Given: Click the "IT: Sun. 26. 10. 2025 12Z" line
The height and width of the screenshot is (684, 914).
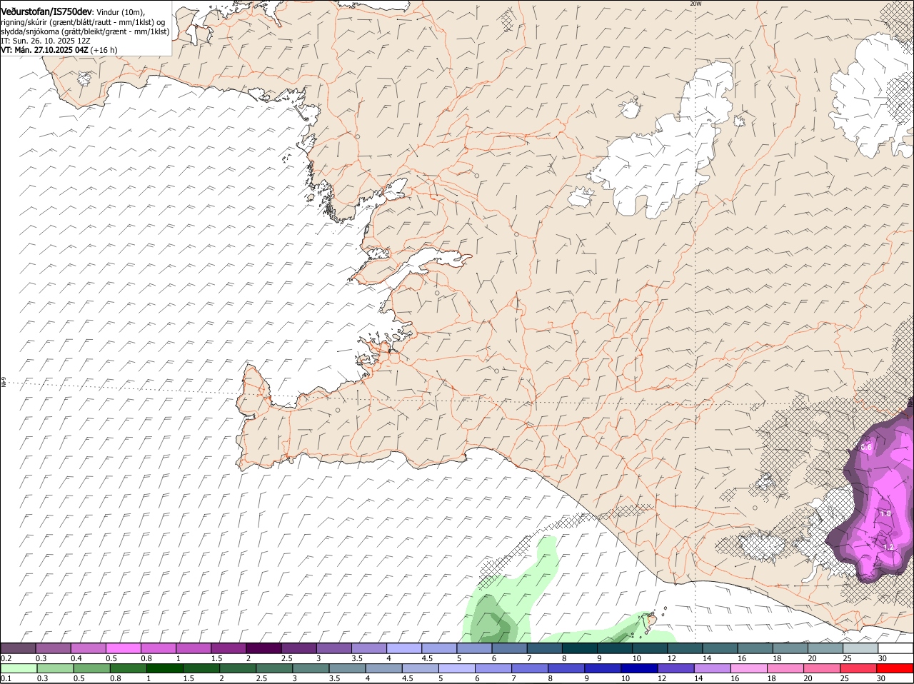Looking at the screenshot, I should (46, 41).
